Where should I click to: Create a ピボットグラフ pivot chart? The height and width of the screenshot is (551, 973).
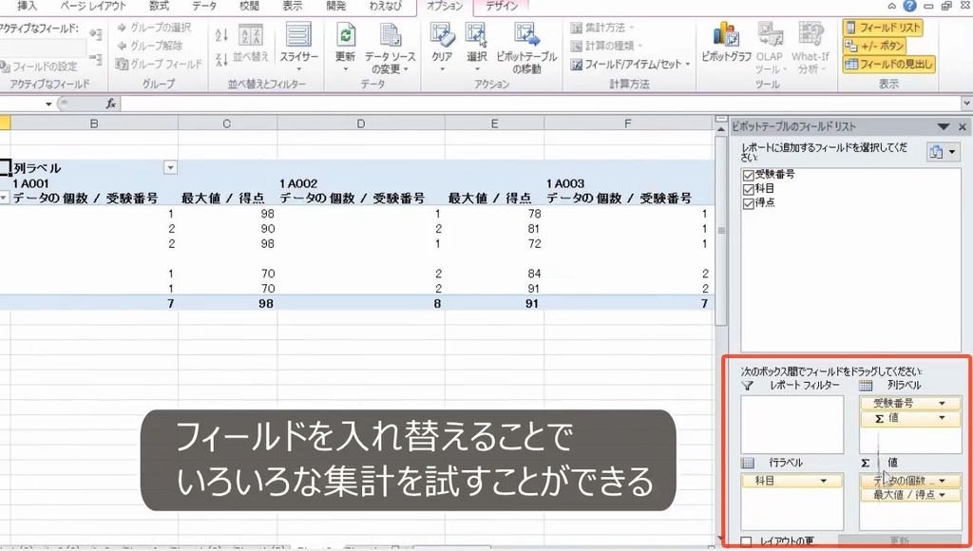pos(727,44)
